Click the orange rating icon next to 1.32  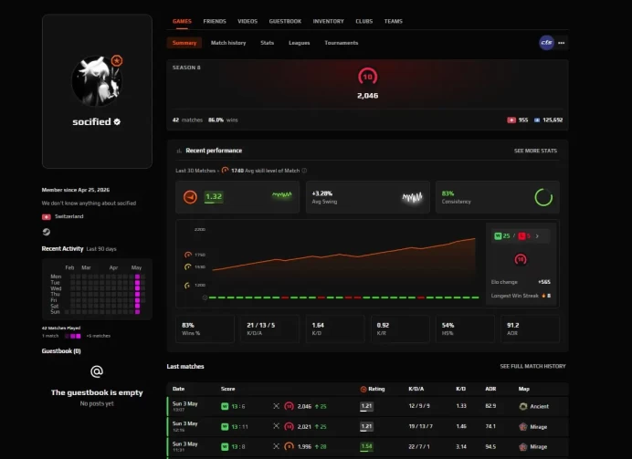click(x=190, y=197)
